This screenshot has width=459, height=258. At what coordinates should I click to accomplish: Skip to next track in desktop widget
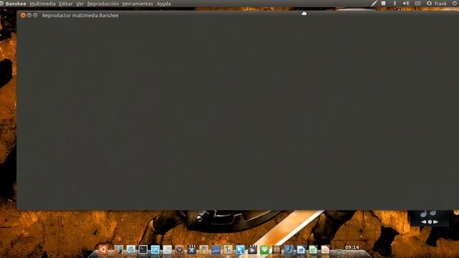pyautogui.click(x=435, y=221)
